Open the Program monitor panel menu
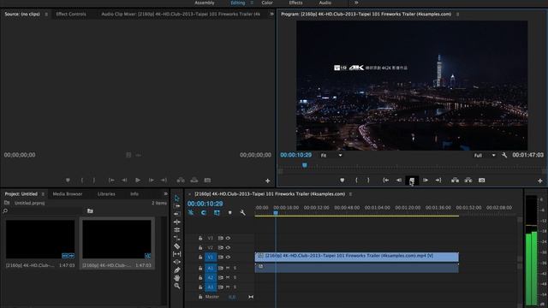 coord(457,15)
